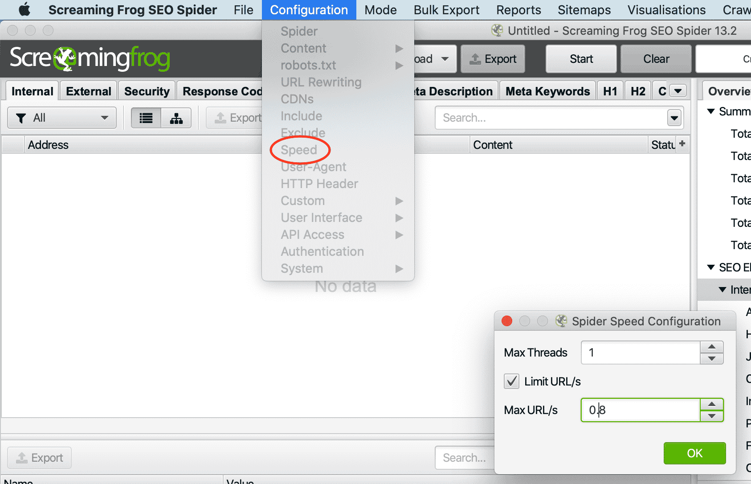This screenshot has width=751, height=484.
Task: Open the Visualisations menu
Action: point(666,10)
